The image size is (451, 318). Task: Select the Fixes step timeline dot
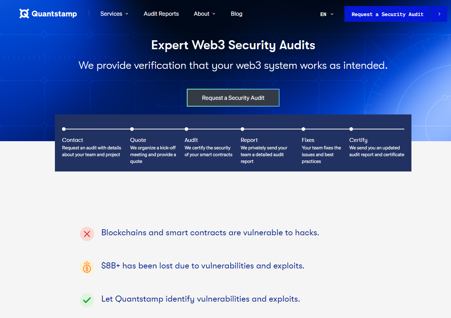[x=303, y=129]
